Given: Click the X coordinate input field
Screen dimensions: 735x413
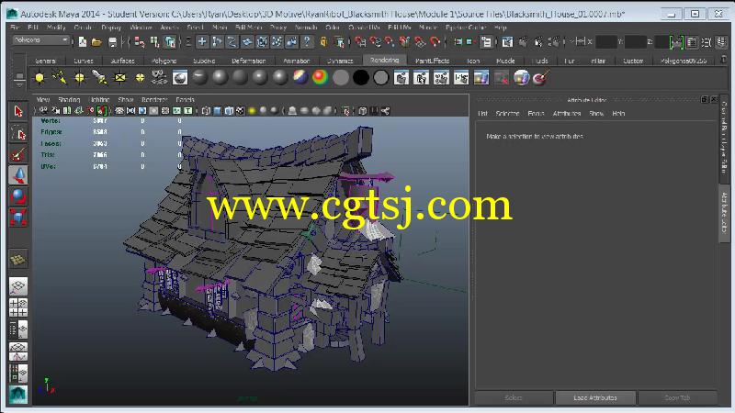Looking at the screenshot, I should tap(606, 42).
